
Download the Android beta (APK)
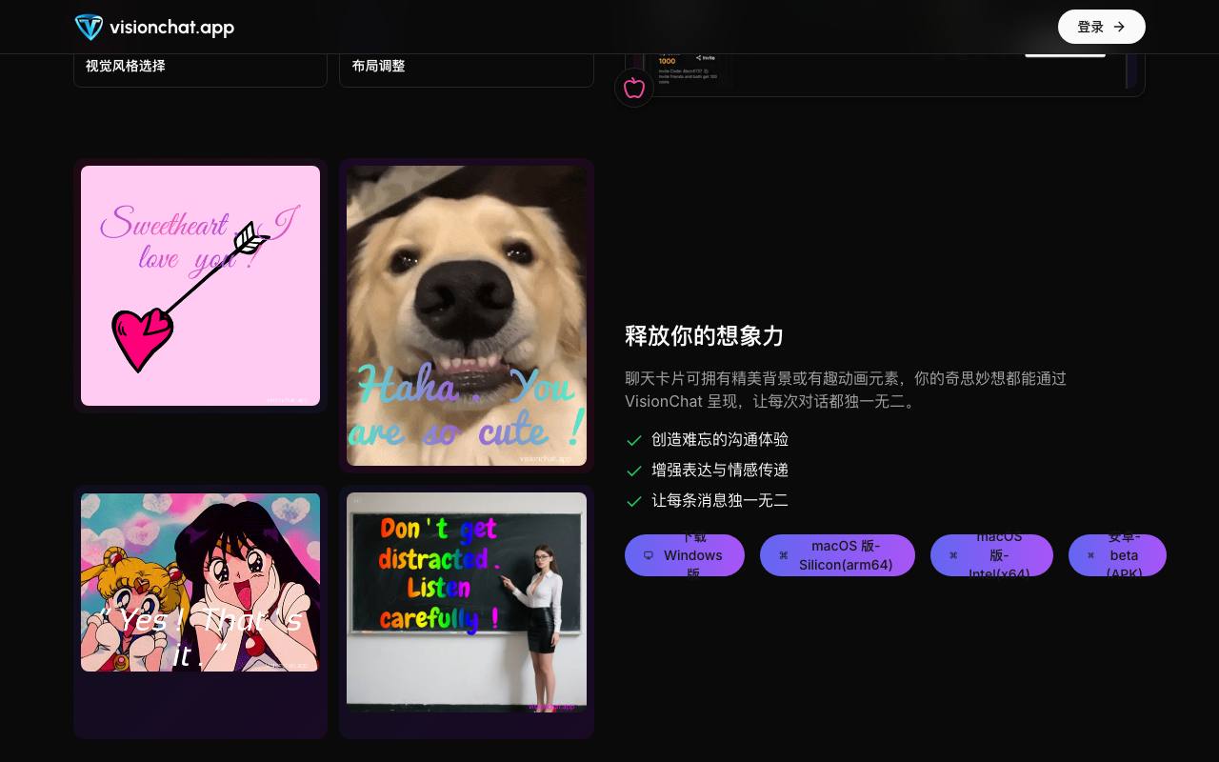(1117, 555)
